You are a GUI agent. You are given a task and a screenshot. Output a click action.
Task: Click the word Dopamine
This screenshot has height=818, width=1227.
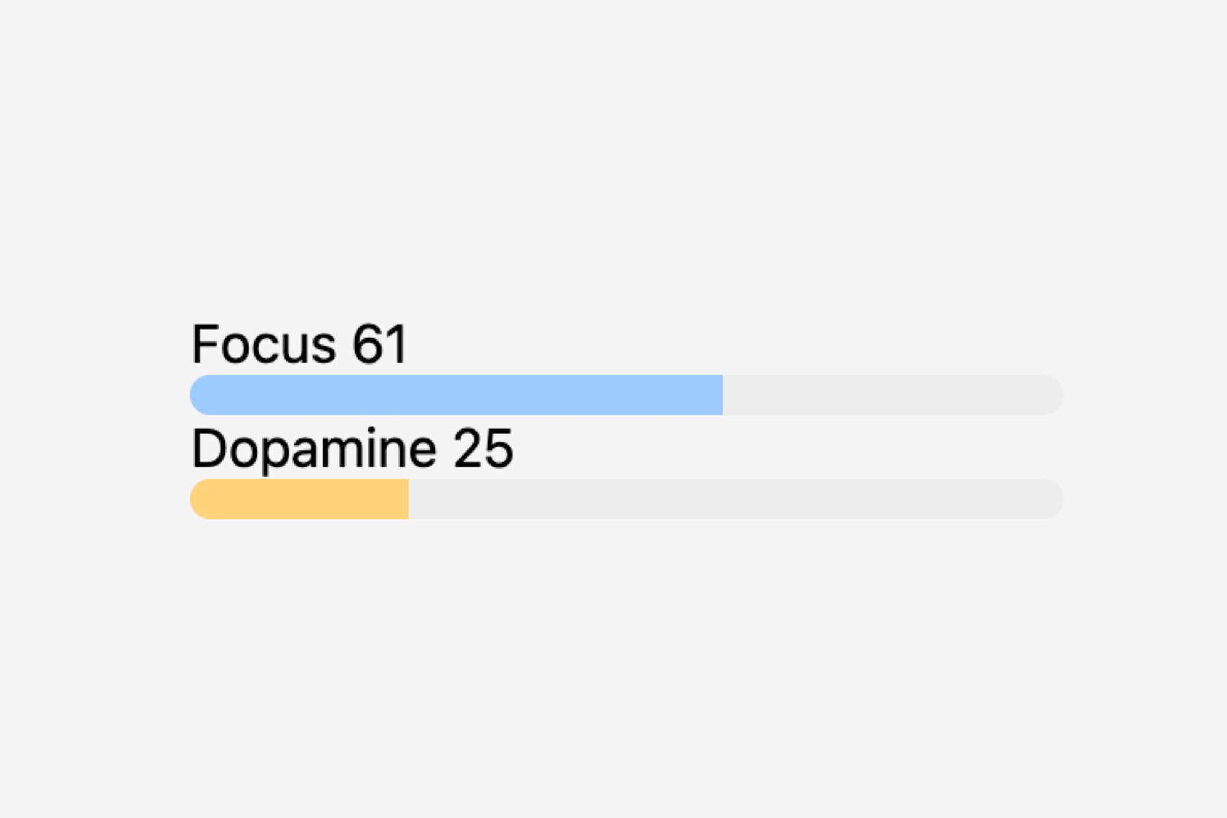click(314, 449)
